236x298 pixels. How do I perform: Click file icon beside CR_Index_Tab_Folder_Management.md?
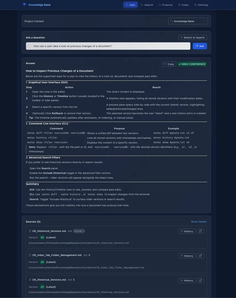(30, 255)
